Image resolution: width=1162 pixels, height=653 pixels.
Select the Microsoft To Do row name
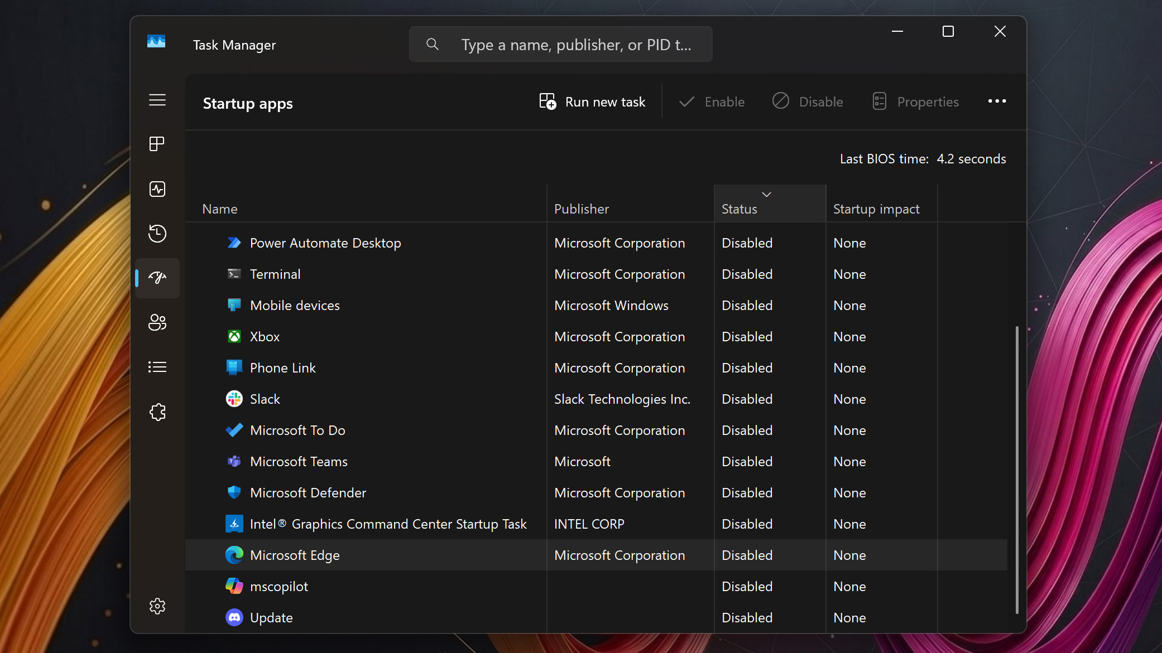coord(297,430)
